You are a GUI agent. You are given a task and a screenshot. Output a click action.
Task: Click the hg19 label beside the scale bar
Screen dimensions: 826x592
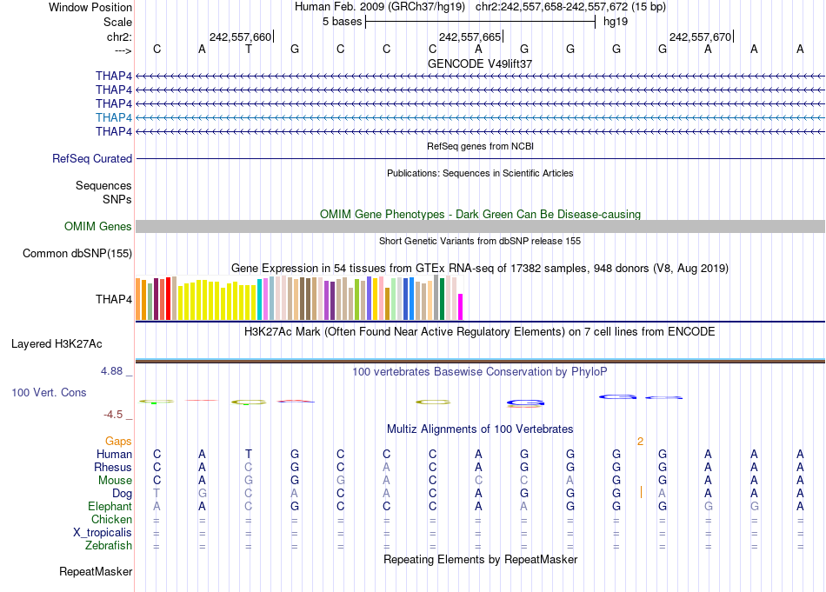616,22
